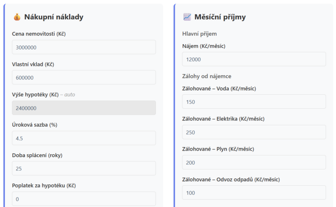Select the Zálohované – Elektrika input field
The image size is (336, 207).
(254, 132)
